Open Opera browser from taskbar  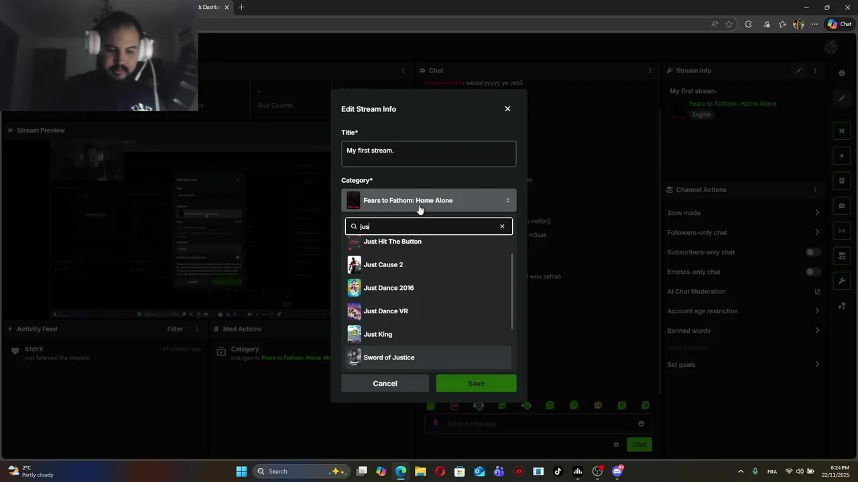(x=440, y=471)
